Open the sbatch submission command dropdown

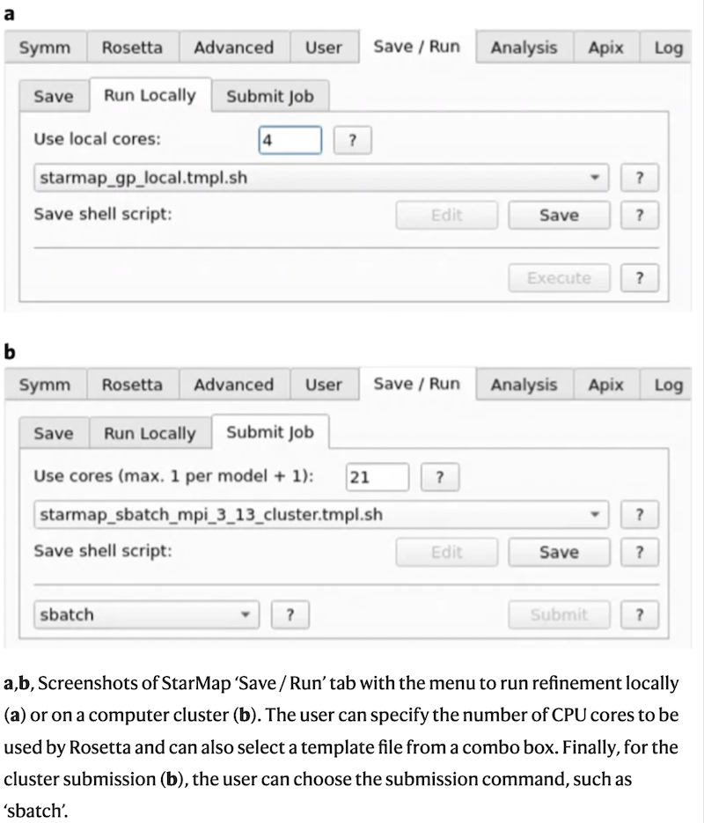(146, 614)
